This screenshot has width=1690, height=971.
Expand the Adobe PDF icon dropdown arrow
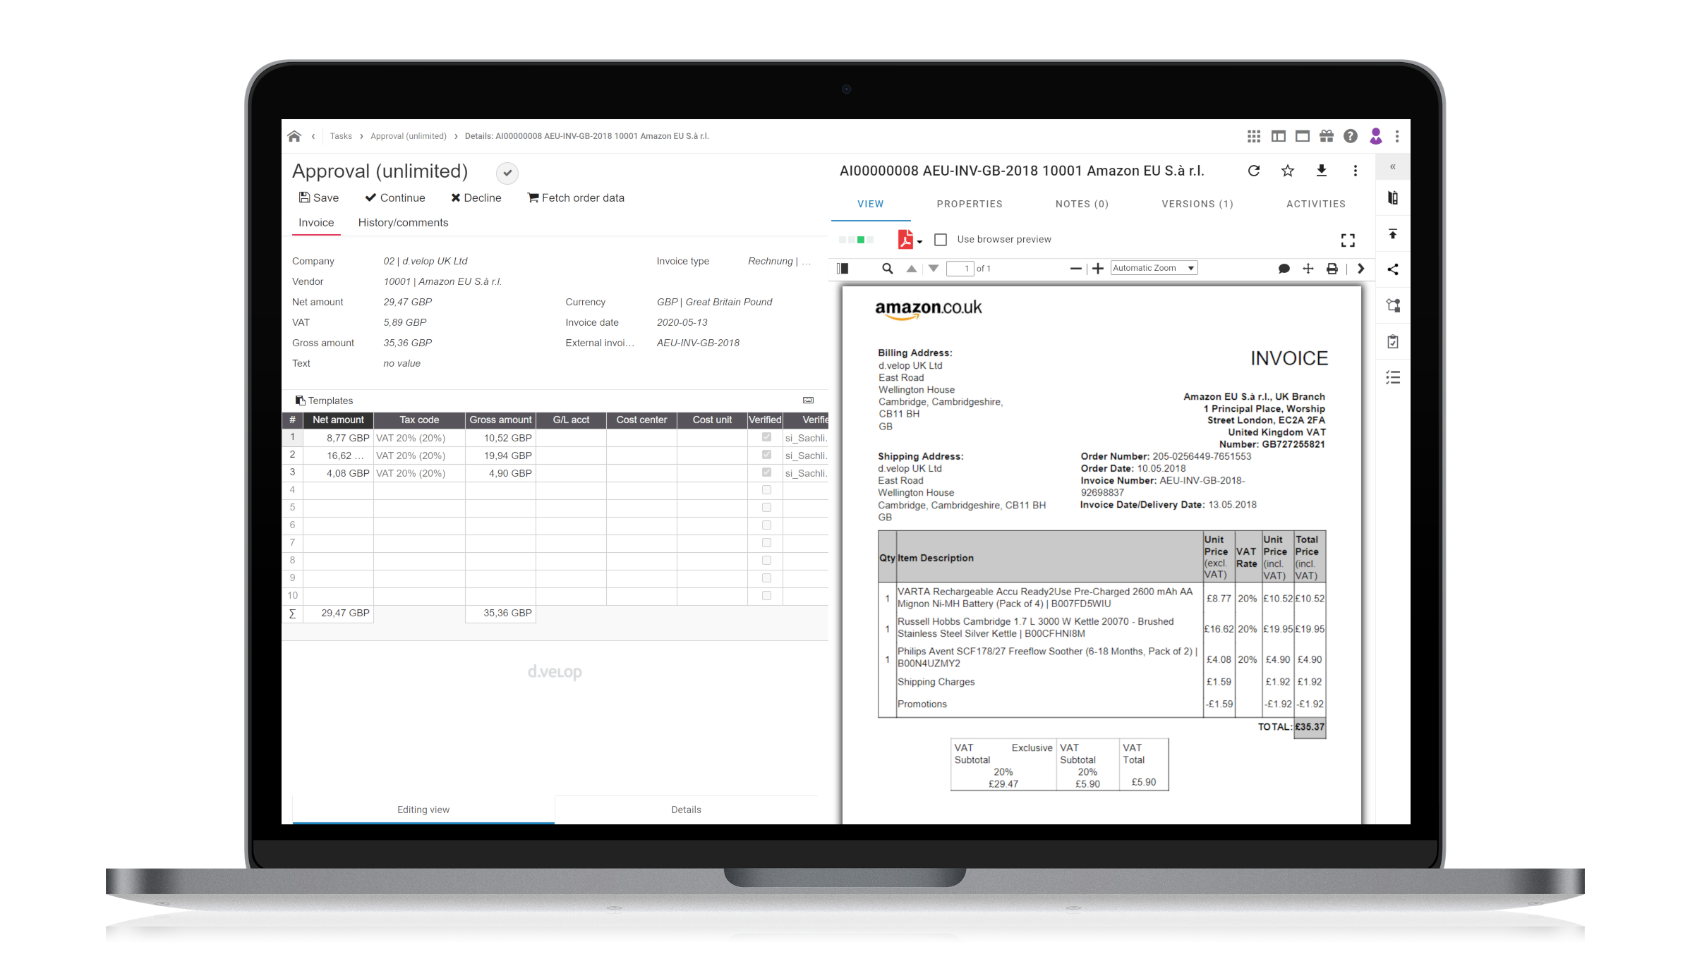click(919, 240)
